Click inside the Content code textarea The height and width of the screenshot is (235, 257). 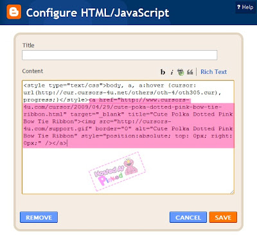128,137
